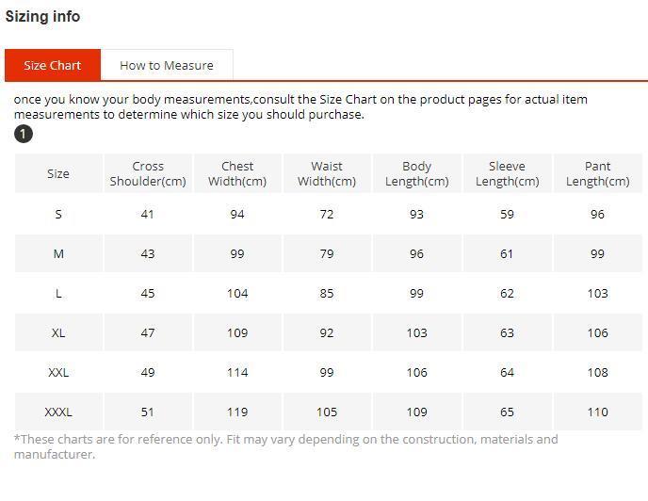Click chest width value 104 for size L
Viewport: 648px width, 501px height.
pyautogui.click(x=237, y=293)
